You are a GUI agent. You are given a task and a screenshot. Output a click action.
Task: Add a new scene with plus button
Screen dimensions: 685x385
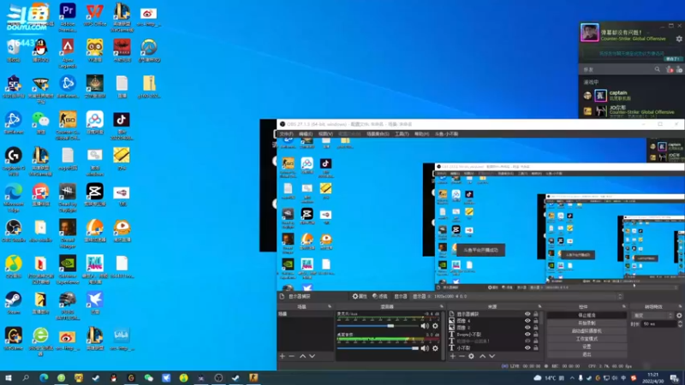[x=283, y=356]
